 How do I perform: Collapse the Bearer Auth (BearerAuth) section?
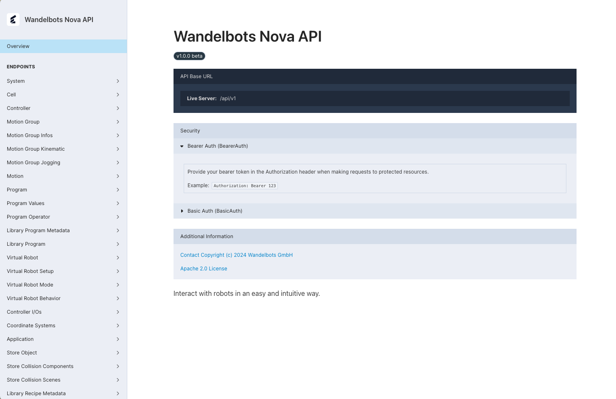182,146
